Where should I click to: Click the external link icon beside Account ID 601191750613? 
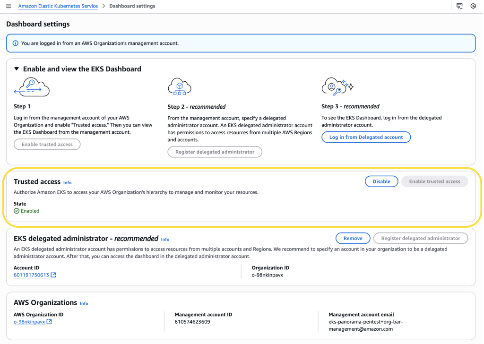point(52,275)
